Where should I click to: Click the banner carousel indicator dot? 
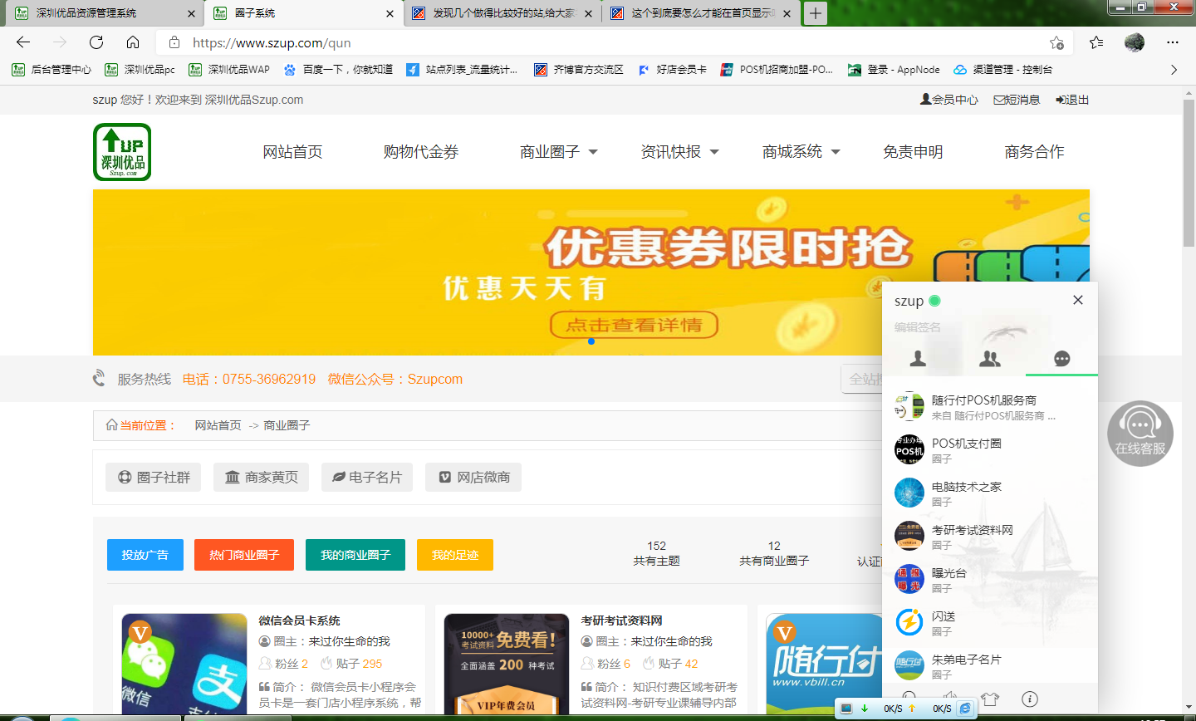591,341
